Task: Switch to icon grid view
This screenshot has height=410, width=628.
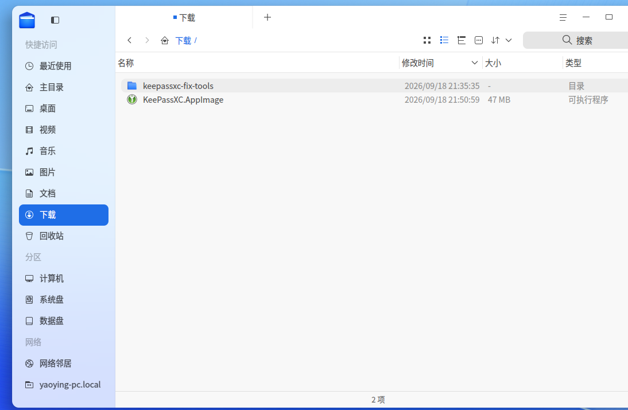Action: (x=427, y=40)
